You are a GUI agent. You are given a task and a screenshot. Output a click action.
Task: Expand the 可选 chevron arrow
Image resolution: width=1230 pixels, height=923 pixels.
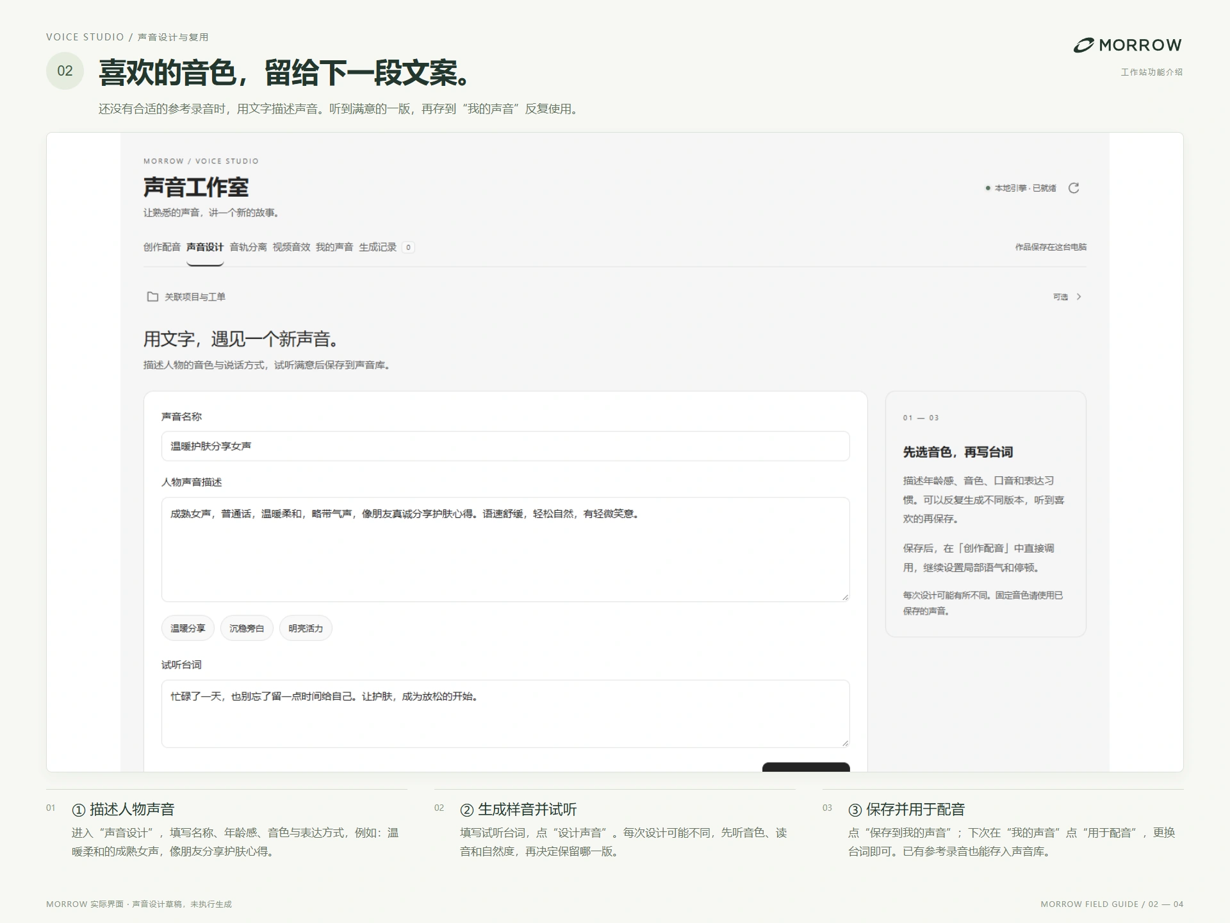(1079, 297)
